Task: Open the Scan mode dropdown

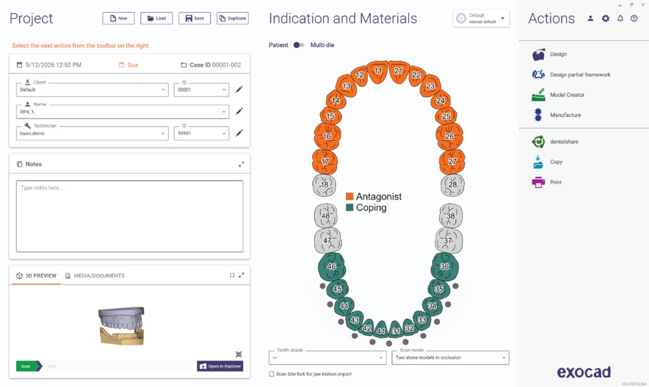Action: 450,357
